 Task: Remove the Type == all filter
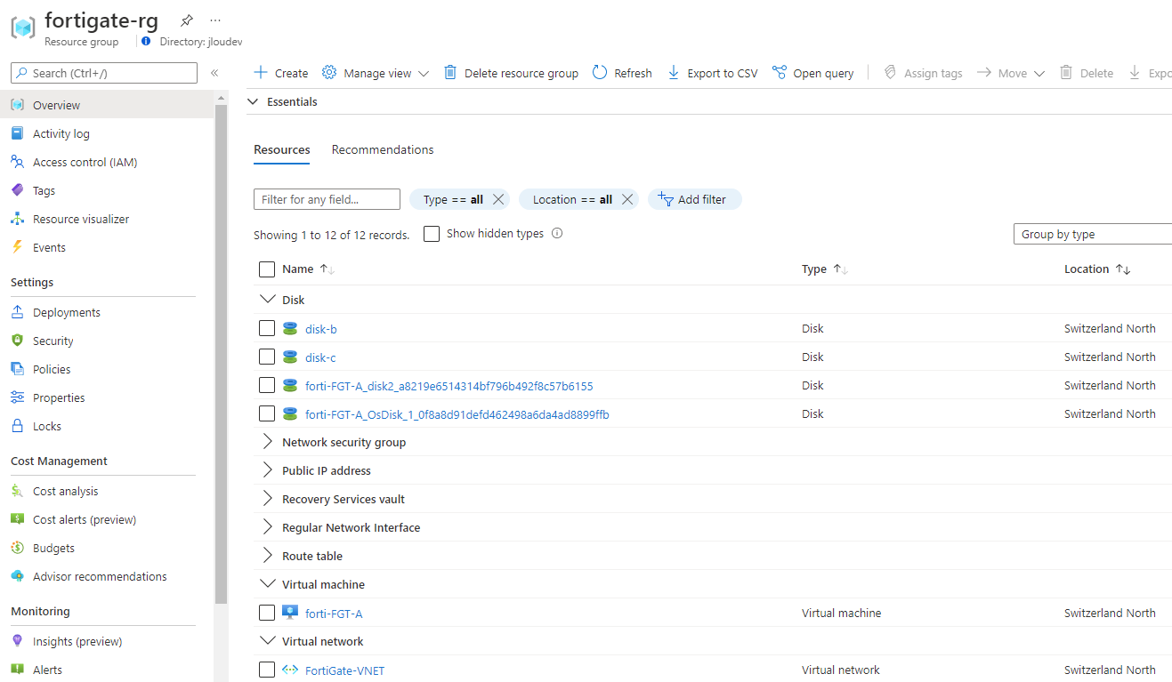pos(498,199)
